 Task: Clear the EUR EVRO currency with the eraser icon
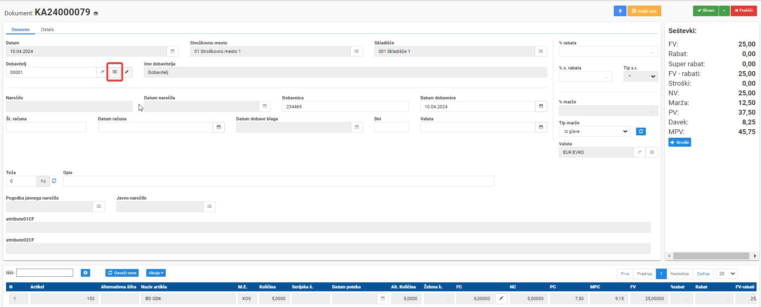coord(639,152)
